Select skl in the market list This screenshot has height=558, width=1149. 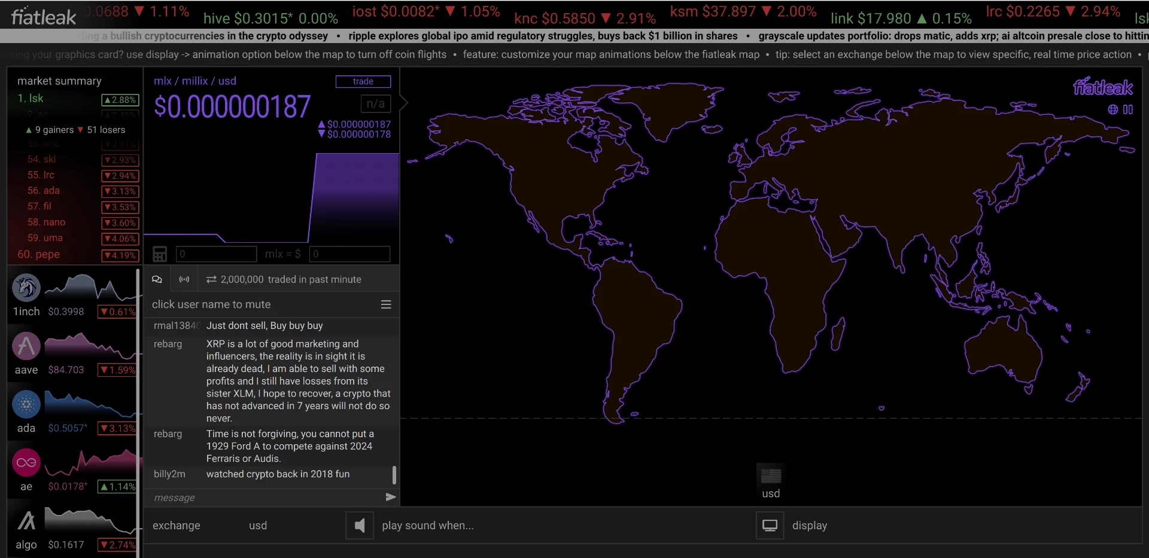tap(41, 159)
